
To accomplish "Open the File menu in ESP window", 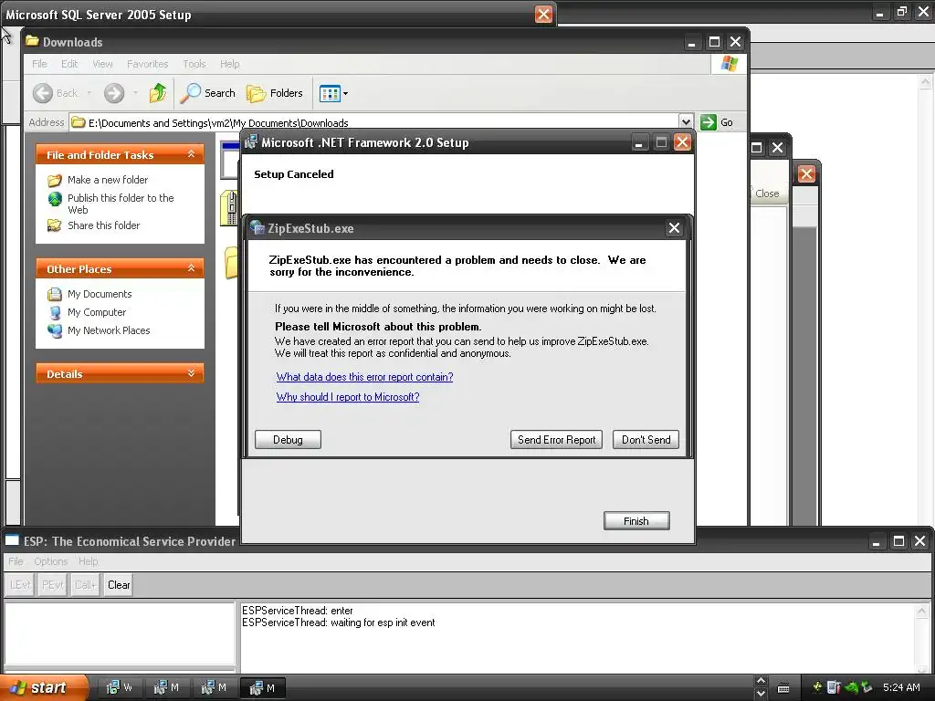I will coord(16,561).
